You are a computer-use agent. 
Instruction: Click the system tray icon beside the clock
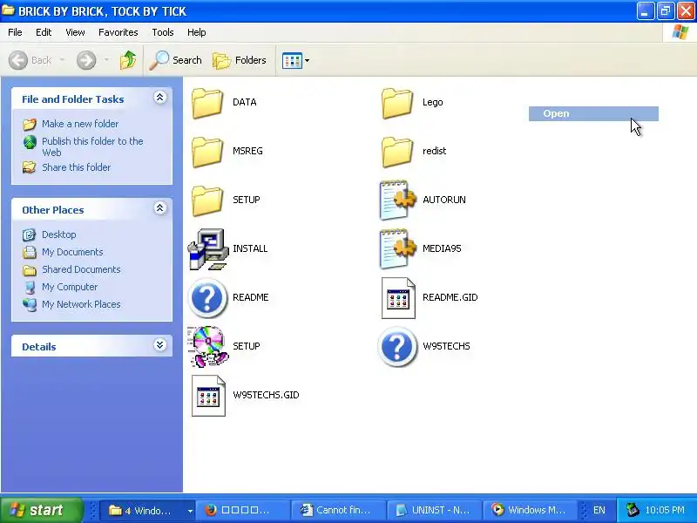(x=633, y=510)
